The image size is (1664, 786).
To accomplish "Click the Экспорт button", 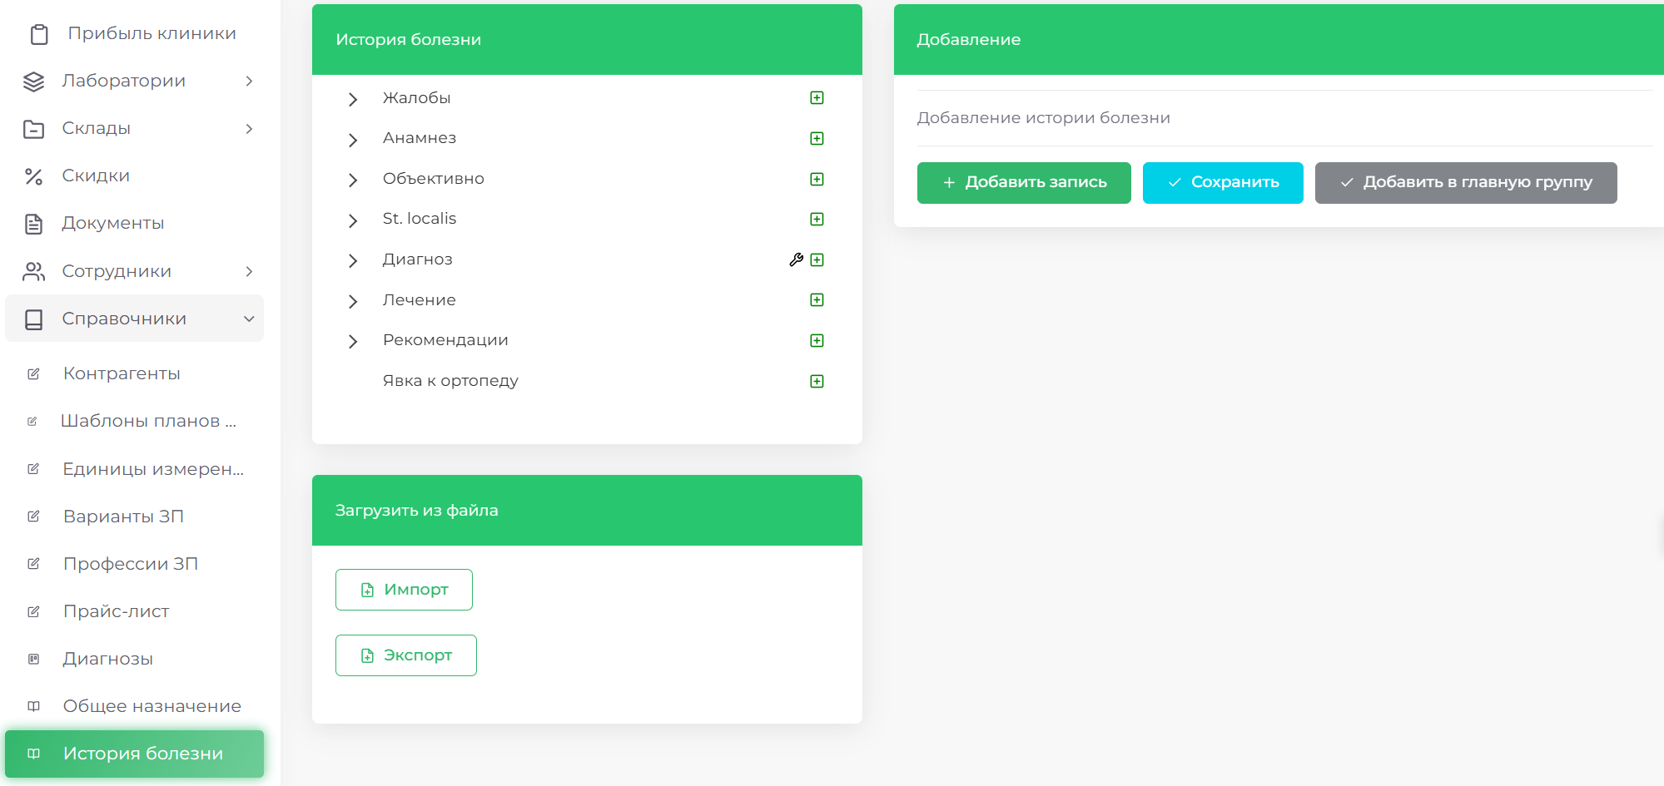I will 406,655.
